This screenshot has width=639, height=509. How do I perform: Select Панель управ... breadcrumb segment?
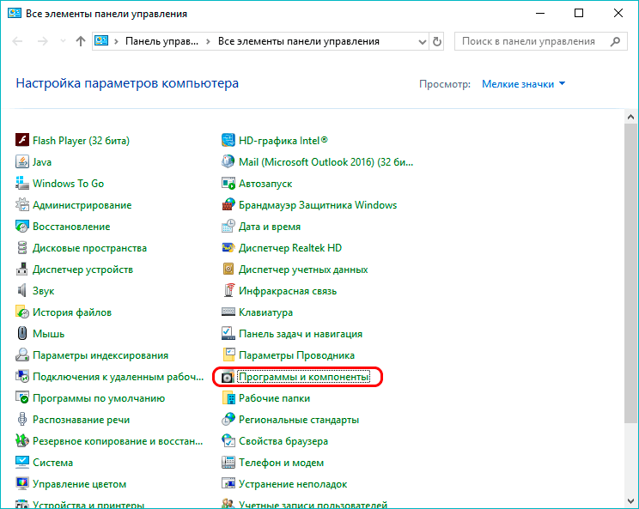(x=161, y=41)
